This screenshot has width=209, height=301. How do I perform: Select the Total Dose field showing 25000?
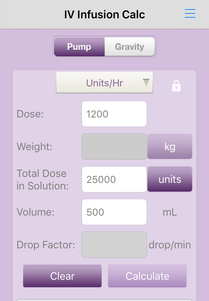[x=114, y=179]
